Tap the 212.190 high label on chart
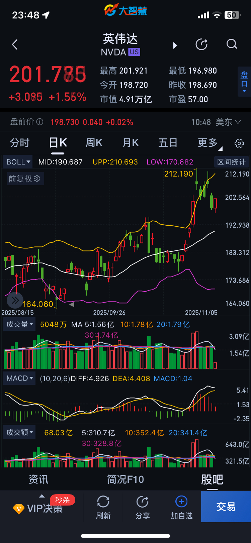This screenshot has width=251, height=543. pyautogui.click(x=179, y=174)
